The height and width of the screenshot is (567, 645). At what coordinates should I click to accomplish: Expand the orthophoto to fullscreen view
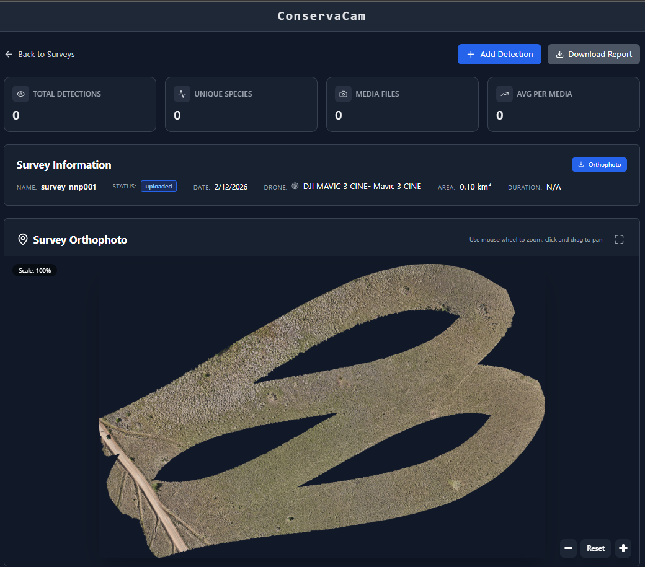pyautogui.click(x=619, y=240)
